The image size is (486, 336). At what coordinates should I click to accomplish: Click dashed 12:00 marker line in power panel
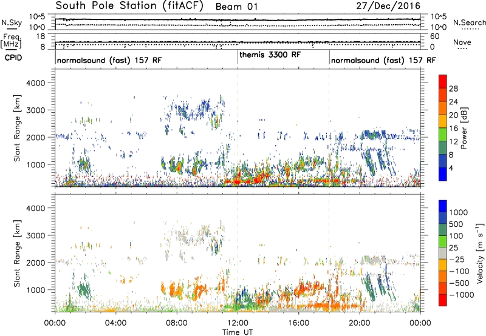238,128
